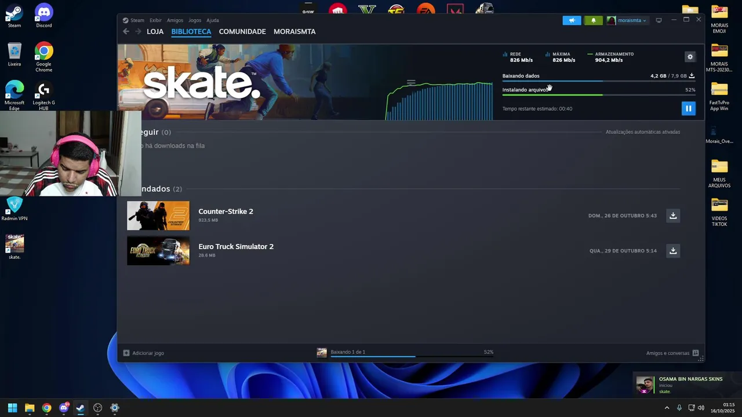Click the taskbar microphone icon
This screenshot has height=417, width=742.
point(679,408)
